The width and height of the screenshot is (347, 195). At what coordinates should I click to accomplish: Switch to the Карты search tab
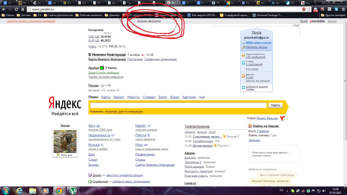click(106, 97)
